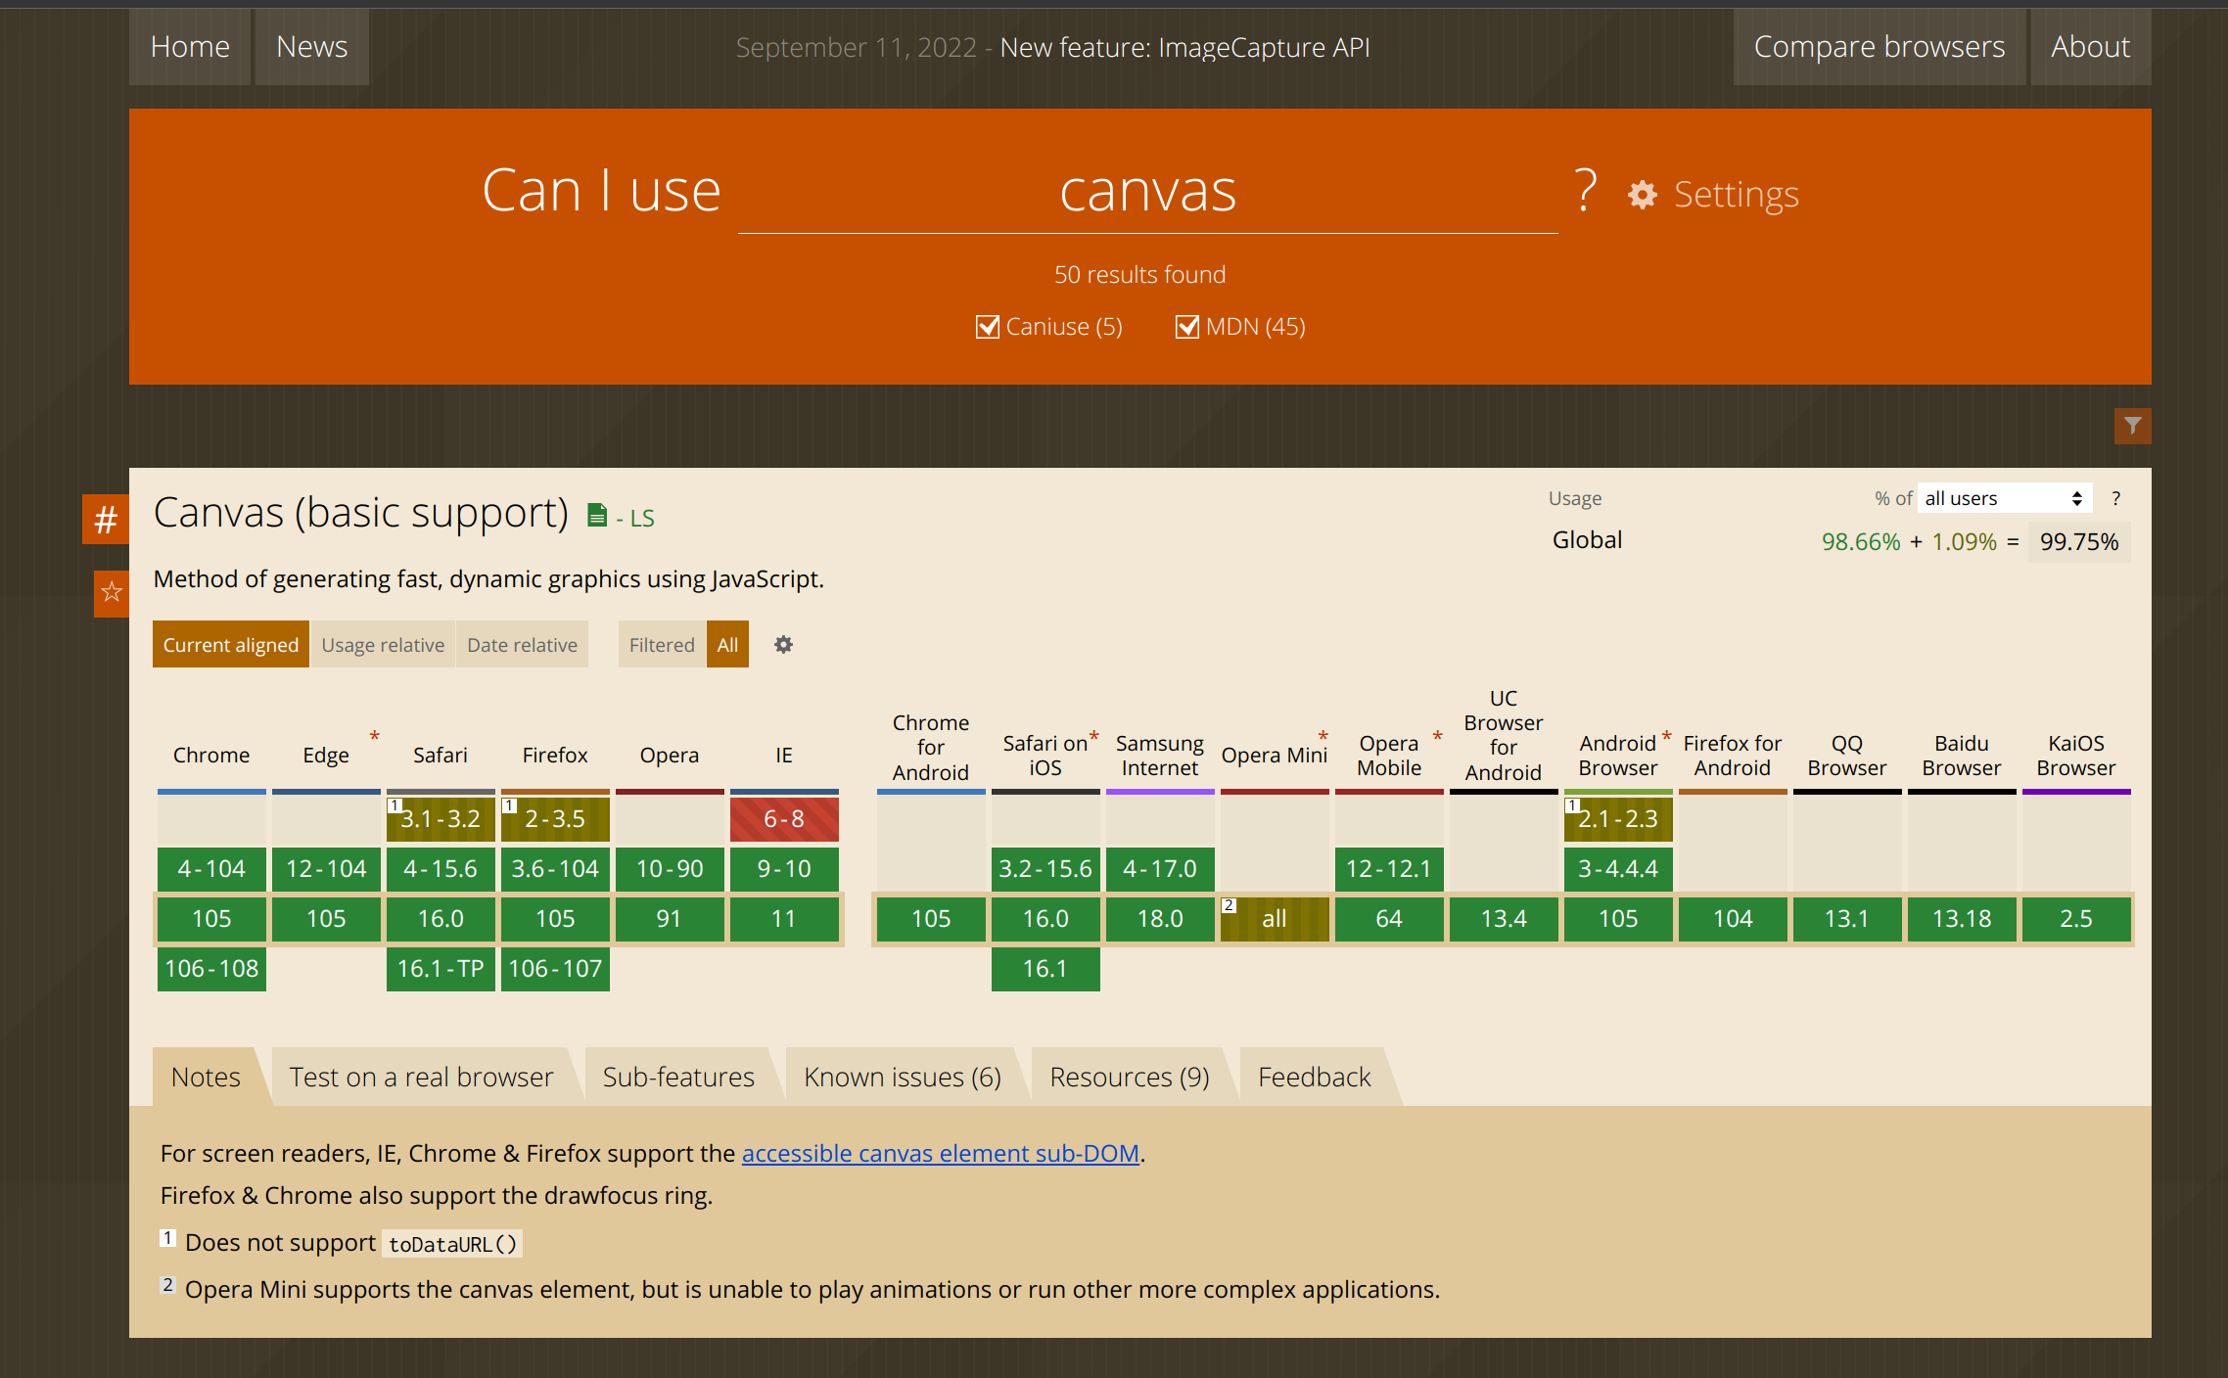The height and width of the screenshot is (1378, 2228).
Task: Uncheck the Caniuse results checkbox
Action: pyautogui.click(x=988, y=327)
